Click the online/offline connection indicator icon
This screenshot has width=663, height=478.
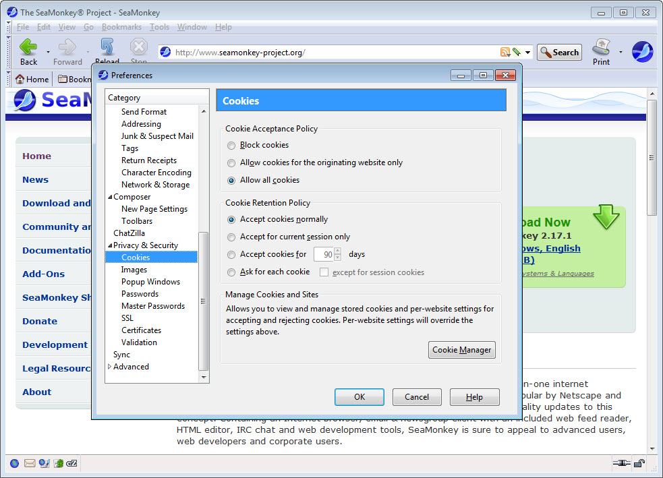coord(622,463)
